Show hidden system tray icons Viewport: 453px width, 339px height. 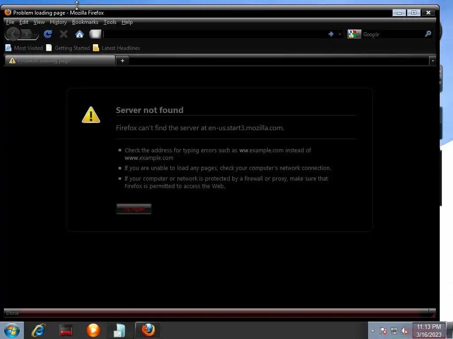click(372, 331)
